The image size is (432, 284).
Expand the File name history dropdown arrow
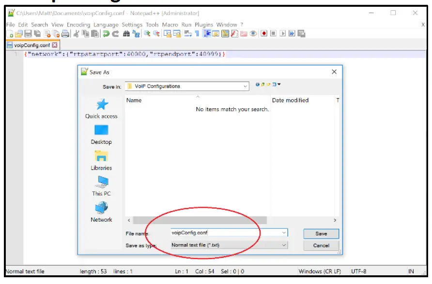point(284,233)
